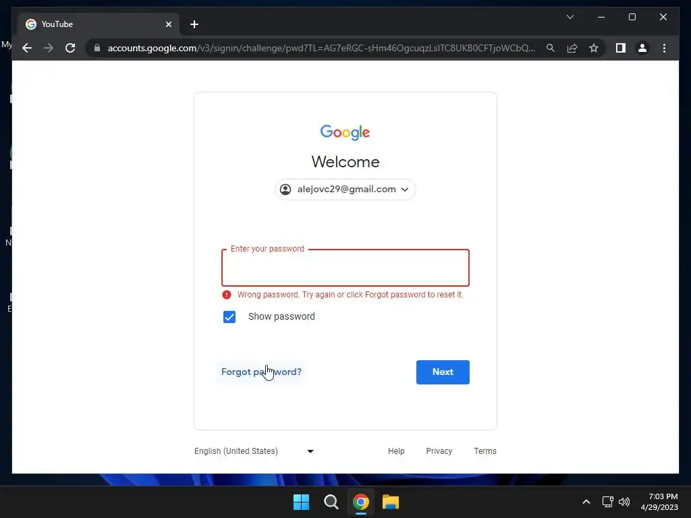Open the English (United States) language dropdown
Viewport: 691px width, 518px height.
[254, 451]
